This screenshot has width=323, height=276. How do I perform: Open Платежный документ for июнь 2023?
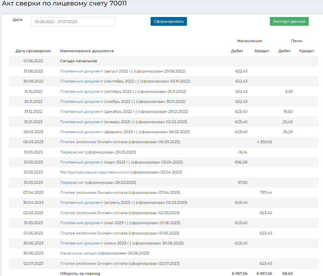(82, 243)
